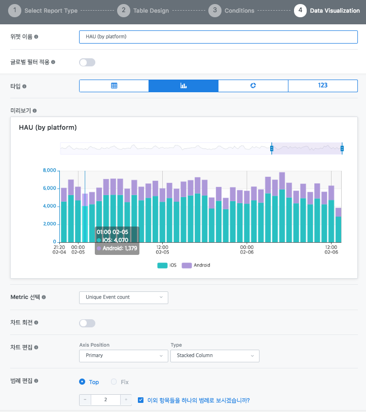Viewport: 366px width, 412px height.
Task: Click the 8,000 y-axis label
Action: 50,171
